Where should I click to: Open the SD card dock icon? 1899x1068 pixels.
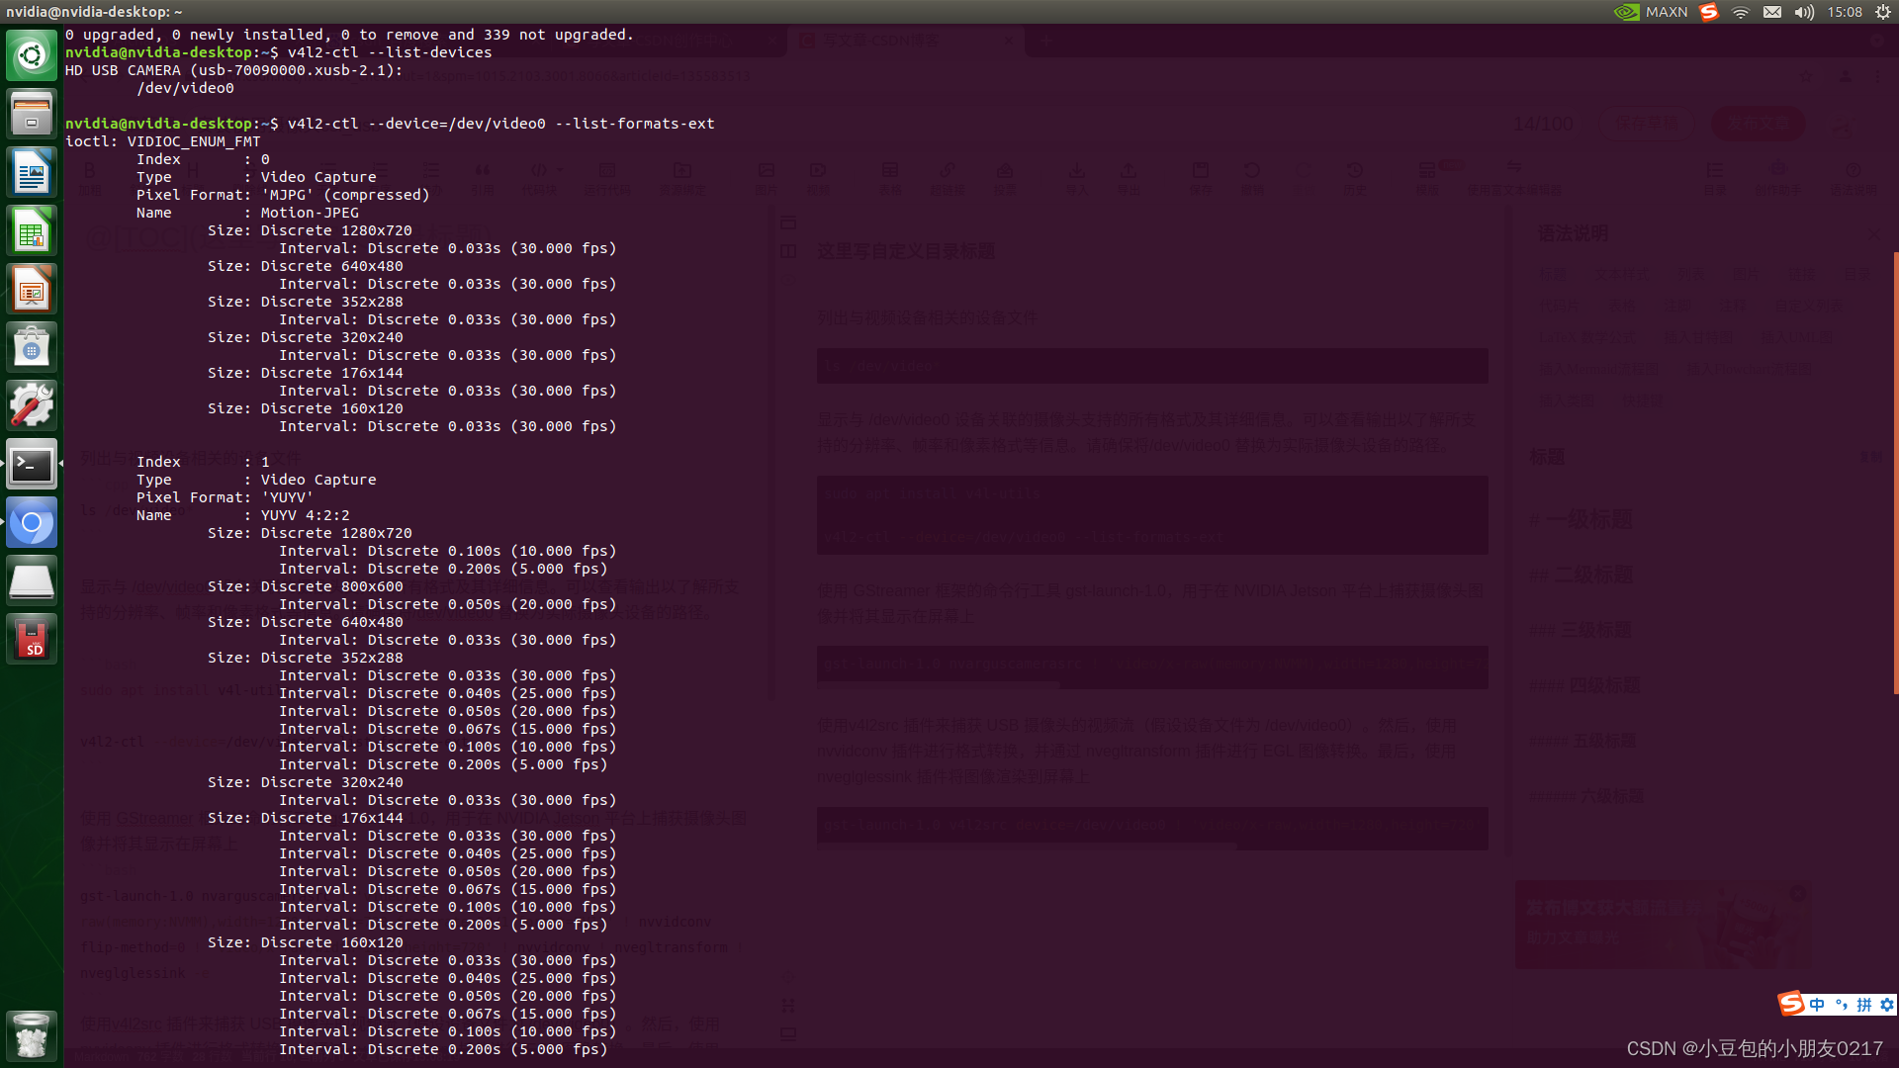tap(32, 639)
